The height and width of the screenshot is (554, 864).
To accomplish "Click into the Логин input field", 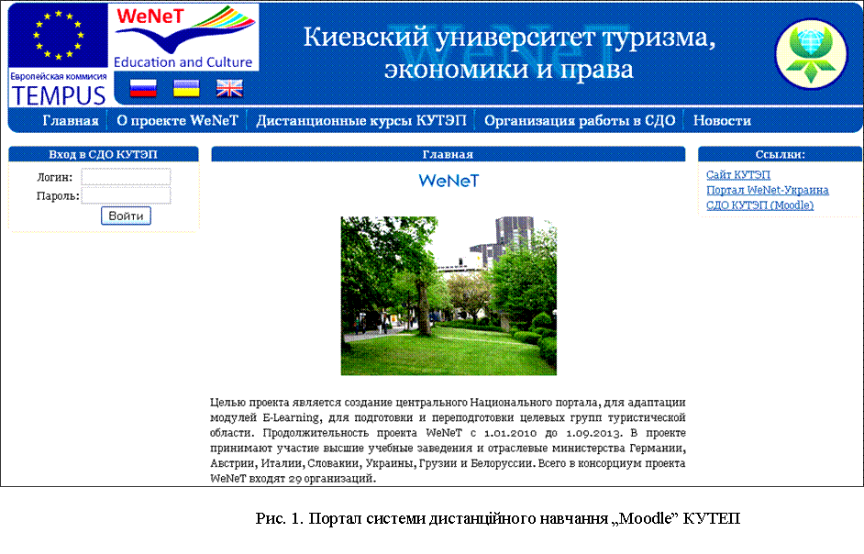I will point(127,177).
